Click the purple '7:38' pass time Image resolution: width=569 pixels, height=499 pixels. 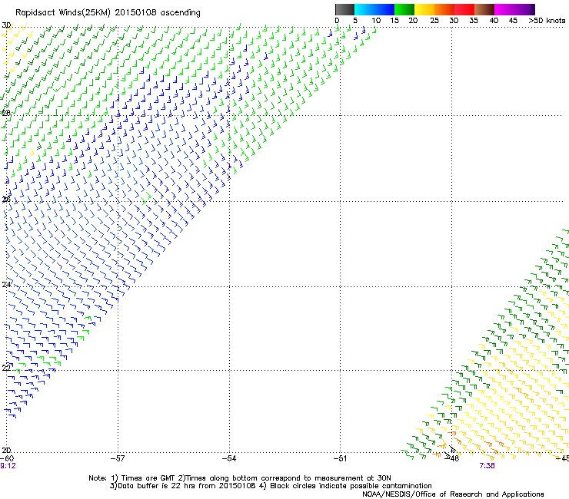point(487,466)
